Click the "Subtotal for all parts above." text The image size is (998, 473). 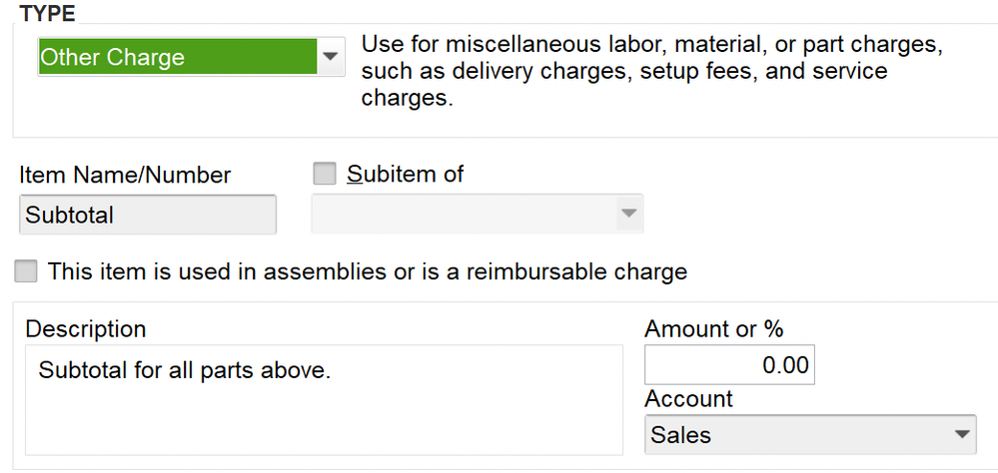pos(184,371)
